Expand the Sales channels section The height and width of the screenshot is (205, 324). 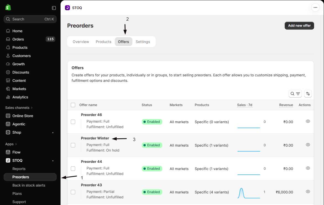click(x=19, y=108)
